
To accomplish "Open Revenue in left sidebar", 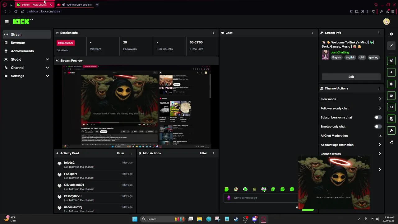I will [x=27, y=43].
